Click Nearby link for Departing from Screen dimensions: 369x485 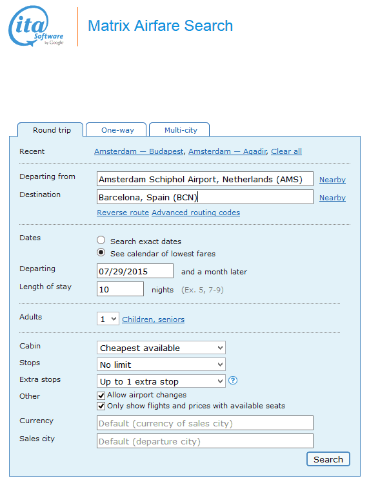coord(332,180)
